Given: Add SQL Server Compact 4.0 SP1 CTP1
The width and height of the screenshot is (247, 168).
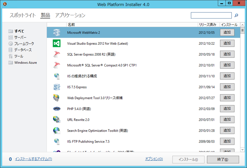Looking at the screenshot, I should click(x=227, y=65).
